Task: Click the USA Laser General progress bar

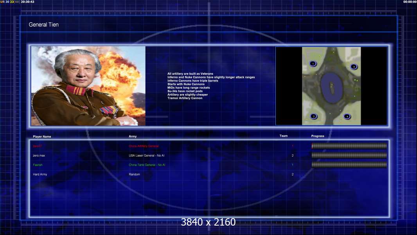Action: 349,155
